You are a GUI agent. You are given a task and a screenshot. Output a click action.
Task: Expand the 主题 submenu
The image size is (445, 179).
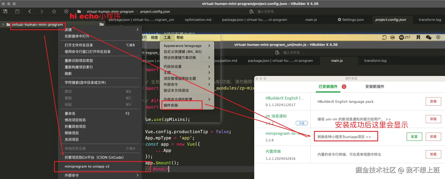tap(209, 72)
